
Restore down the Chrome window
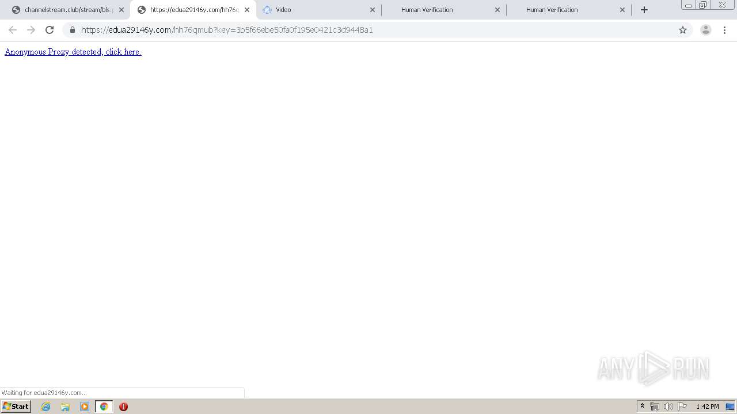click(x=703, y=5)
